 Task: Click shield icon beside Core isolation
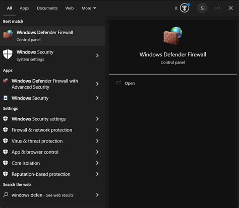pos(6,163)
